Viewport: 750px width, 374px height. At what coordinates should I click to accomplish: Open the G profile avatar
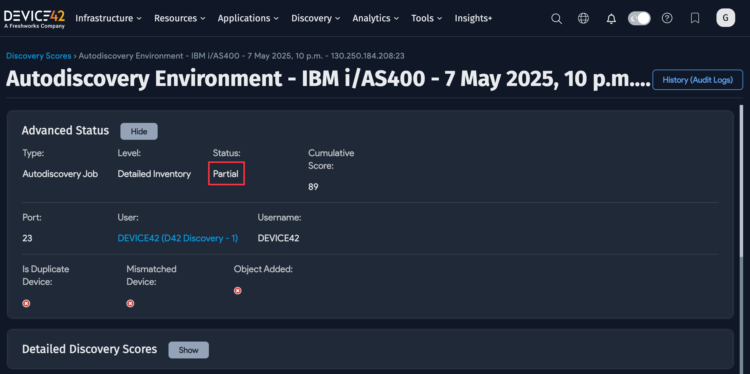click(x=725, y=17)
